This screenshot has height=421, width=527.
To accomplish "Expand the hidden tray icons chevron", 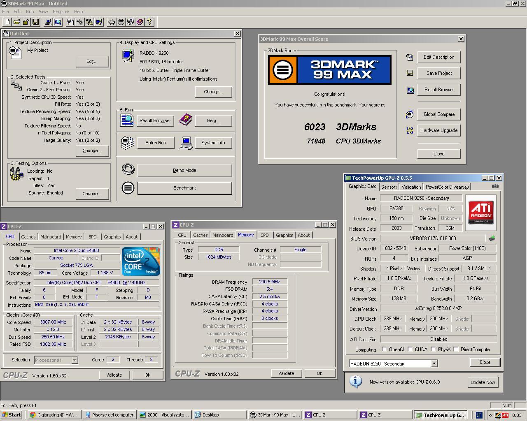I will [491, 415].
